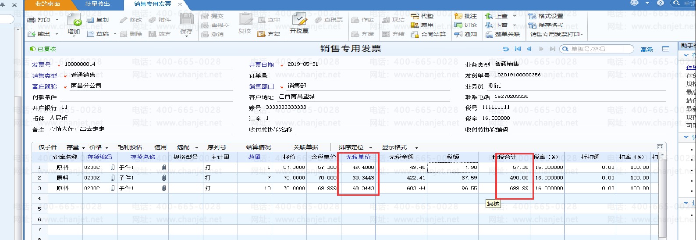The image size is (696, 240).
Task: Click the 输出 export icon
Action: point(31,34)
